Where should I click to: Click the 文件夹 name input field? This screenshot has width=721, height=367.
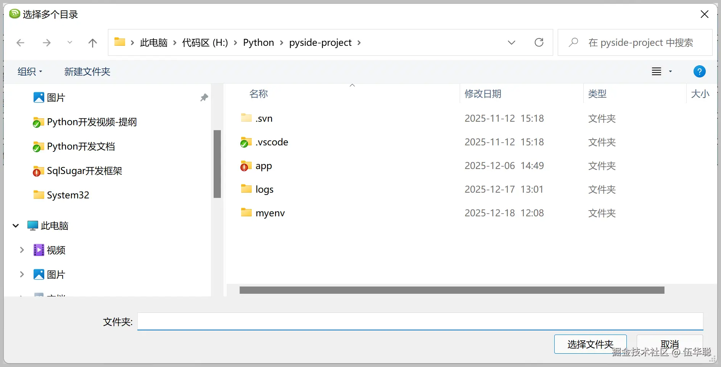[420, 322]
